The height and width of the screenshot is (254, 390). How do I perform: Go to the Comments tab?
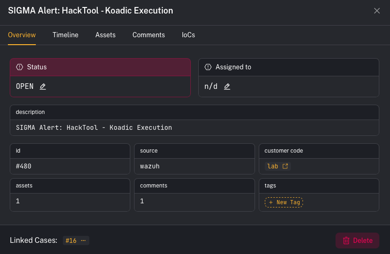pos(148,35)
